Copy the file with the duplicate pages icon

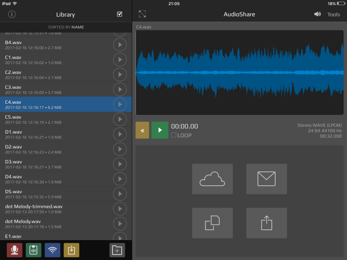point(212,223)
